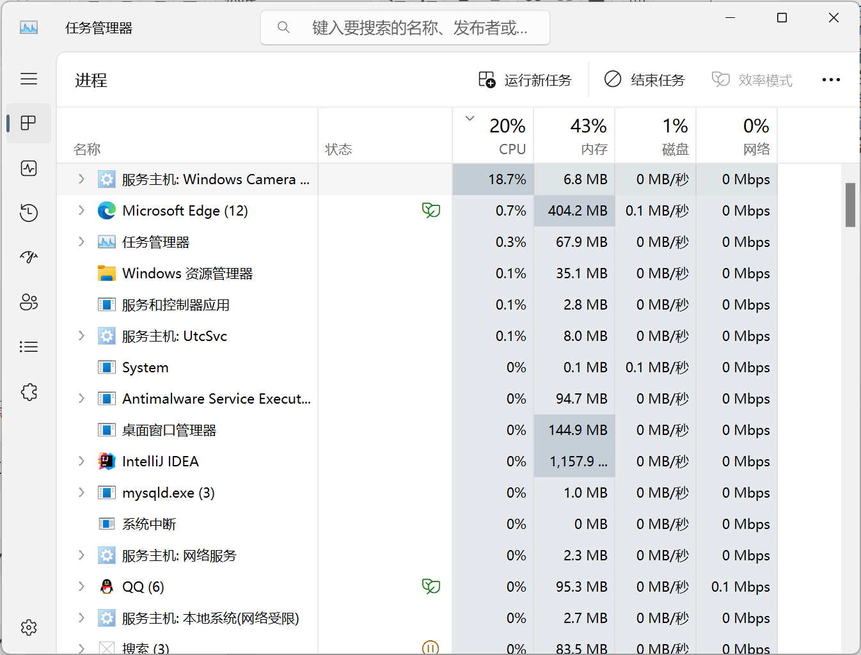Click the efficiency leaf icon on QQ row
The width and height of the screenshot is (861, 655).
pos(431,587)
